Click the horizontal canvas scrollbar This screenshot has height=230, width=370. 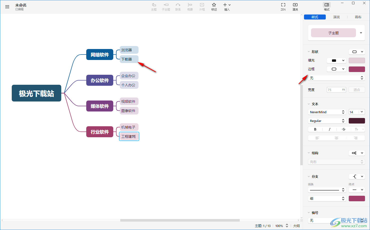(180, 220)
